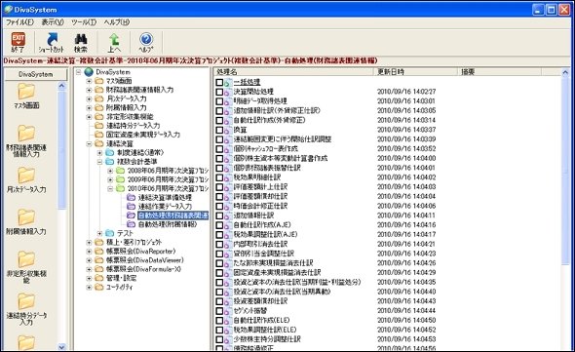This screenshot has height=352, width=575.
Task: Collapse the DivaSystem root tree node
Action: [x=79, y=72]
